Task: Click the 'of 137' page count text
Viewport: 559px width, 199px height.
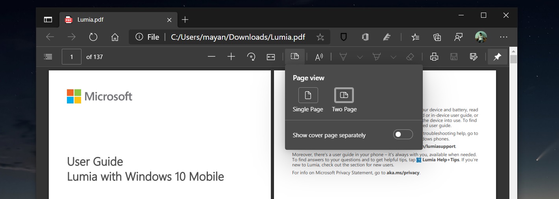Action: pos(94,57)
